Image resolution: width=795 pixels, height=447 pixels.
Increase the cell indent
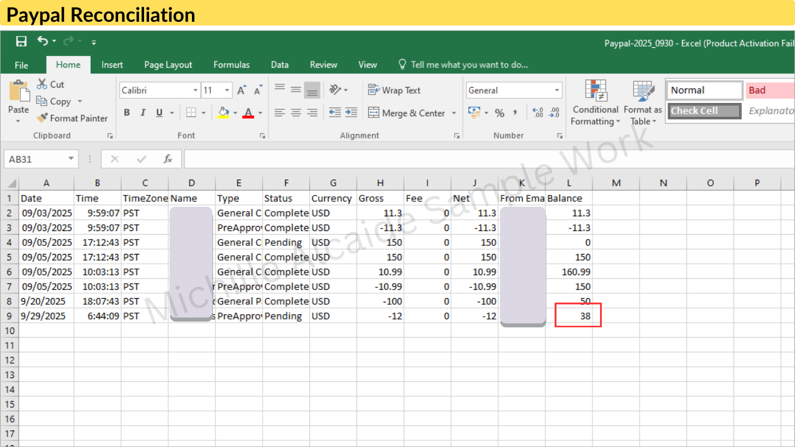coord(352,113)
